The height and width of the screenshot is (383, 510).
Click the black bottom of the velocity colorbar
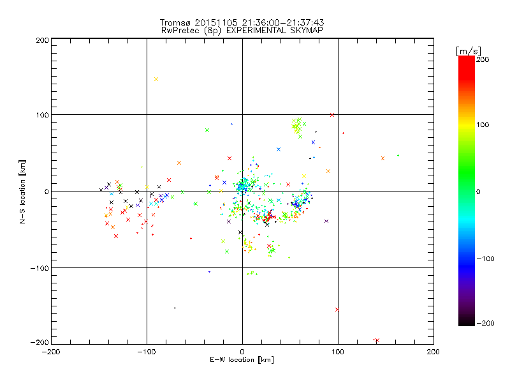[467, 321]
